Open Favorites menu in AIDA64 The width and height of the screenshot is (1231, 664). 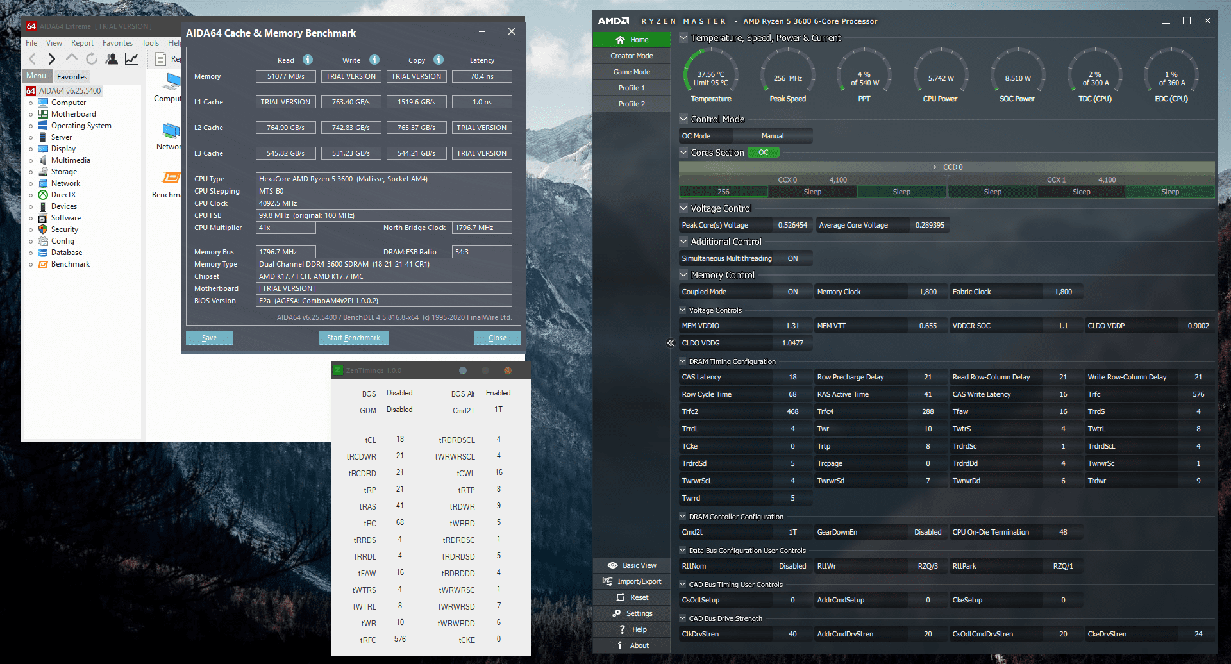pos(117,43)
